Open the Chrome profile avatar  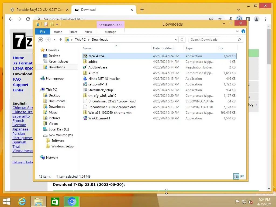pyautogui.click(x=257, y=19)
